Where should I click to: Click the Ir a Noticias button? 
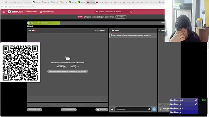(x=121, y=17)
